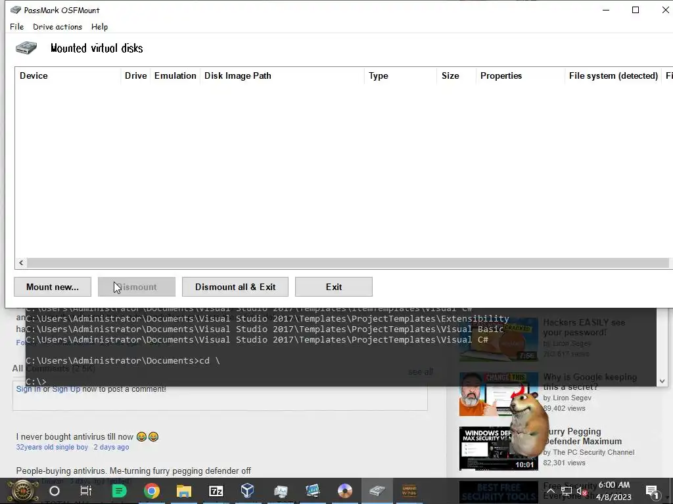The height and width of the screenshot is (504, 673).
Task: Click the horizontal scrollbar track in disk list
Action: point(348,262)
